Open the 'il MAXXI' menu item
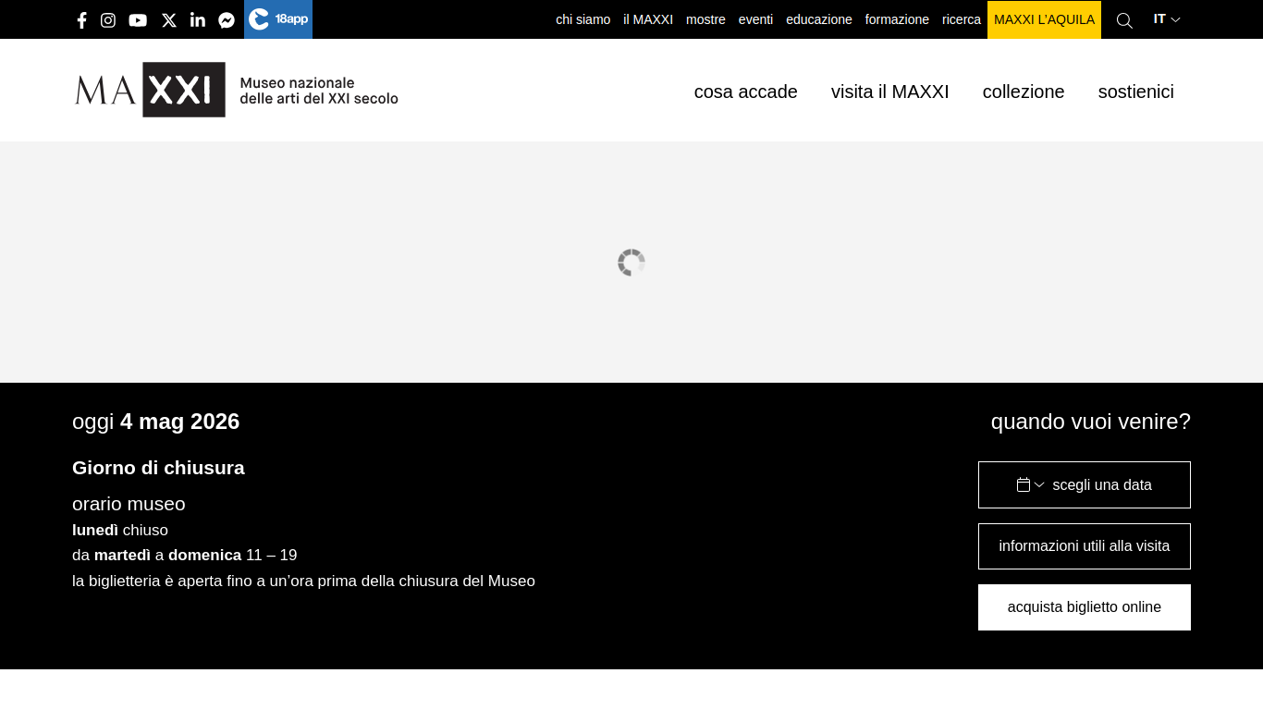 pyautogui.click(x=648, y=19)
